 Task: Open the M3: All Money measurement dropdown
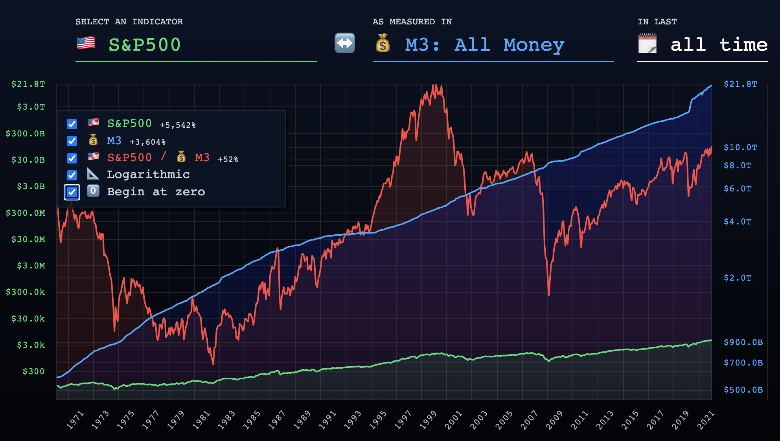[x=484, y=45]
